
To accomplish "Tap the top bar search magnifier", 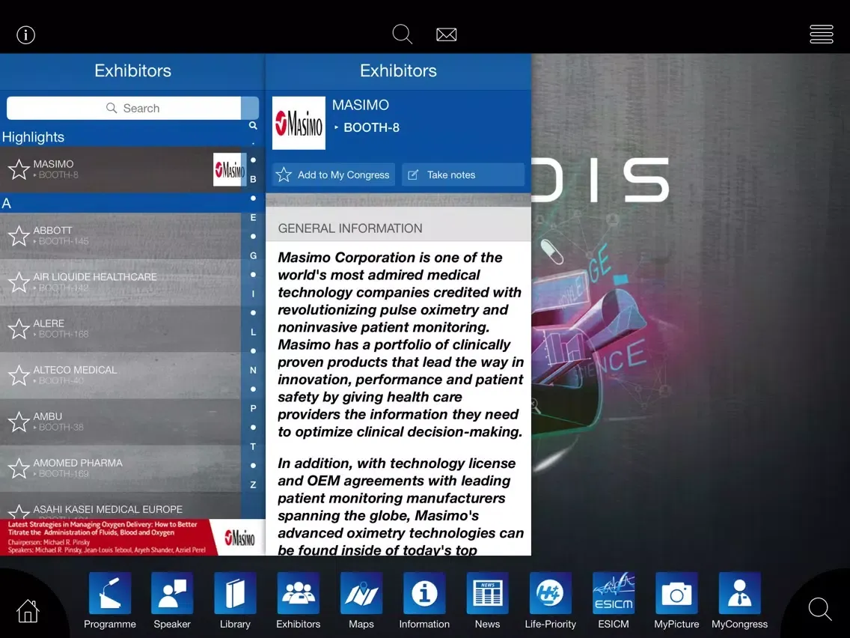I will tap(403, 34).
